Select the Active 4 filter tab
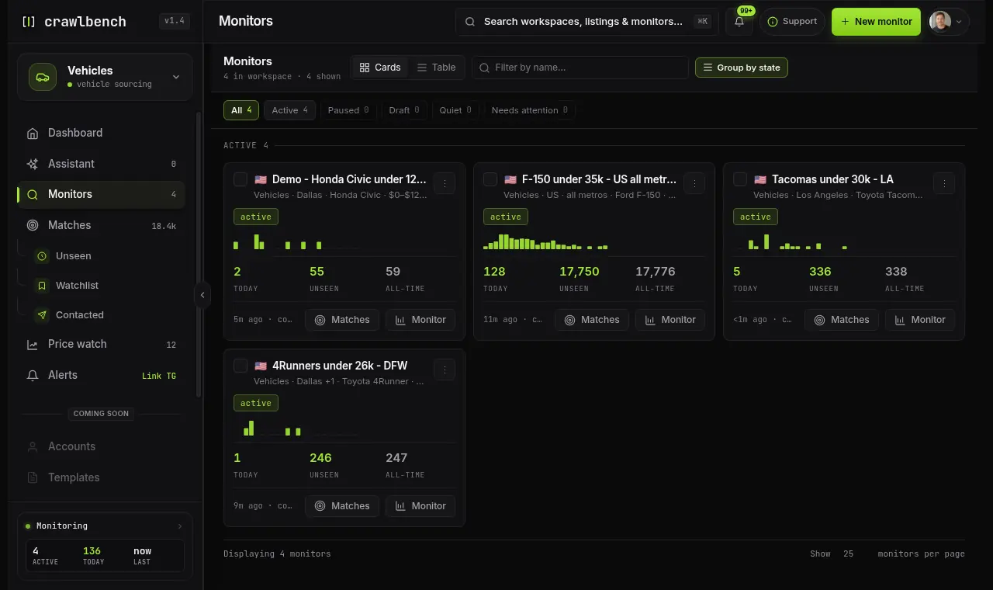The image size is (993, 590). (x=289, y=110)
